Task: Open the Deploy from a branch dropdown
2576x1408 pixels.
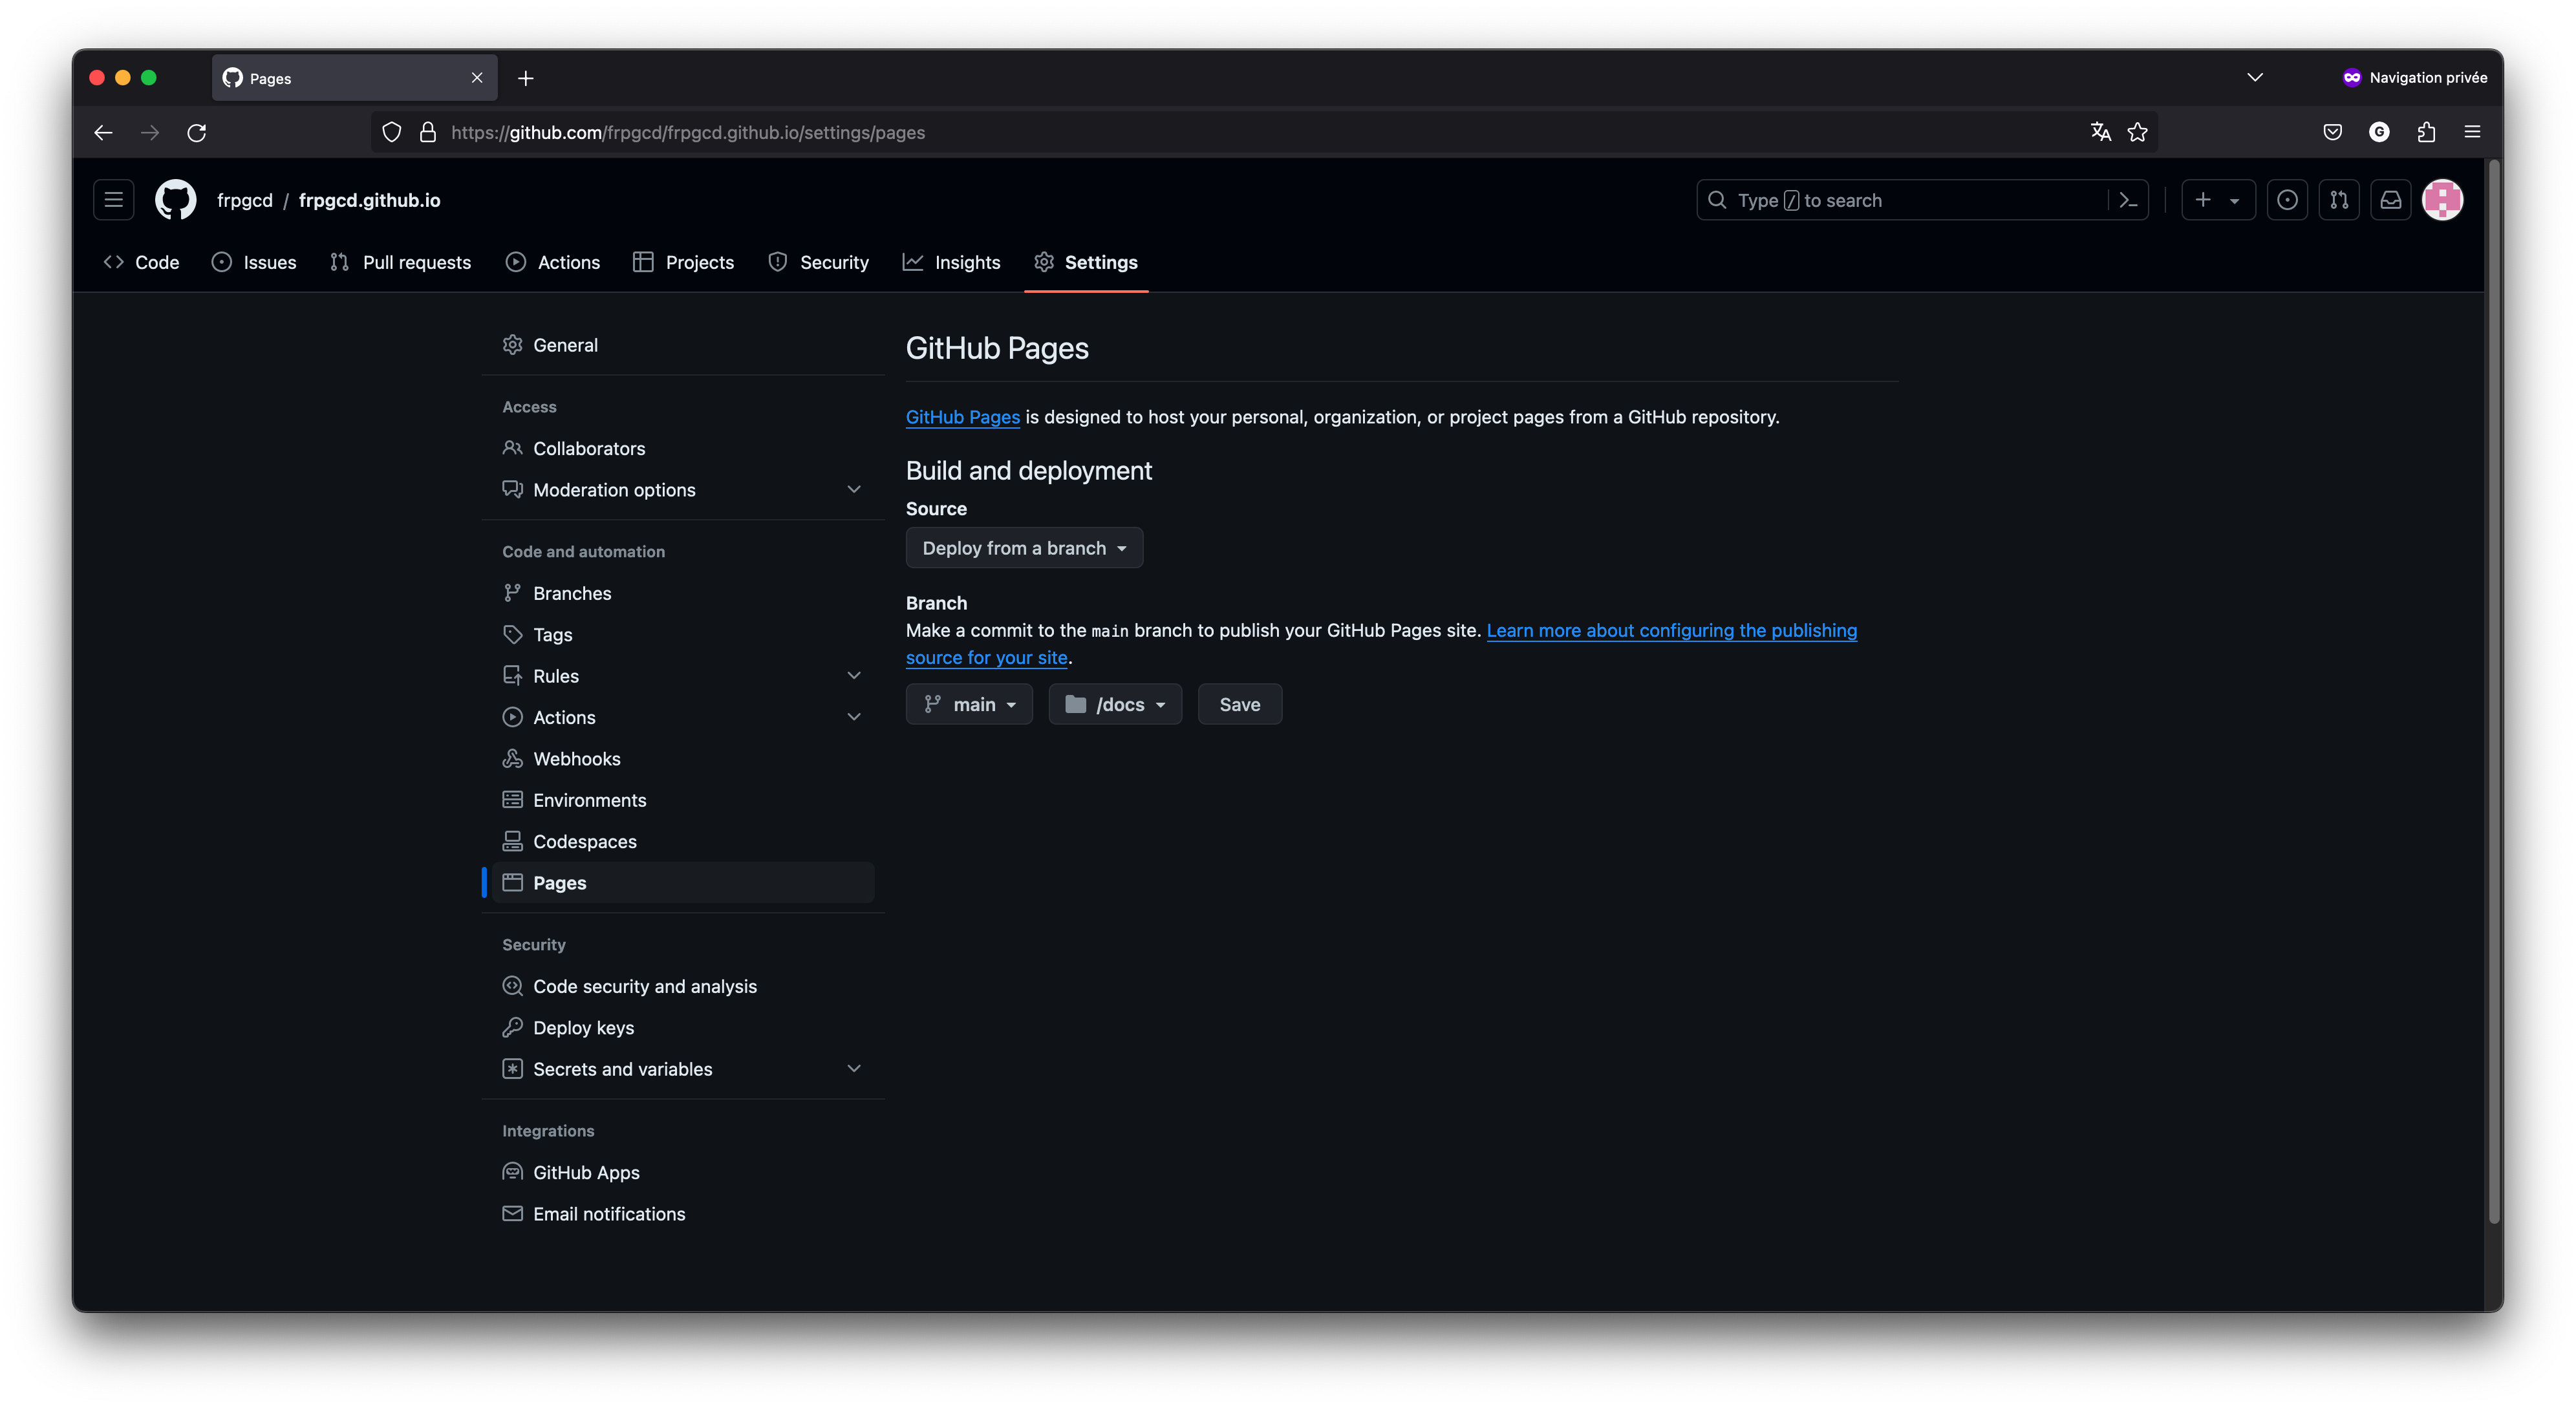Action: (x=1024, y=548)
